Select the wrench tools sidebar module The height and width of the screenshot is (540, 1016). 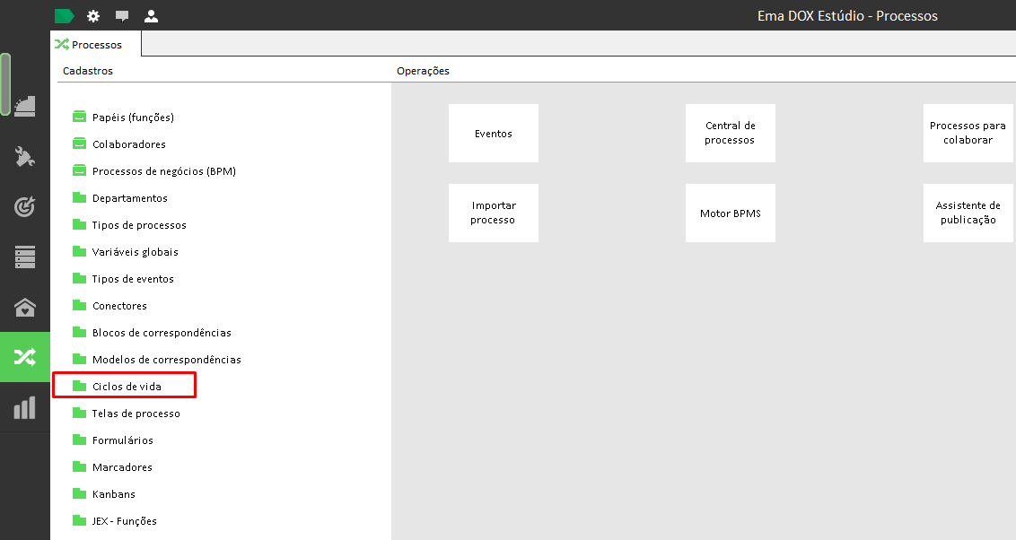tap(24, 156)
